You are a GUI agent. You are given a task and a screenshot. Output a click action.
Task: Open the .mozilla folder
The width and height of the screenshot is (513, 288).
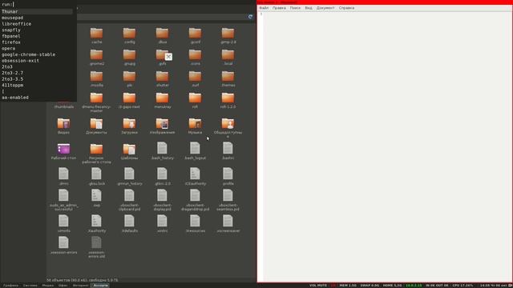pos(96,78)
